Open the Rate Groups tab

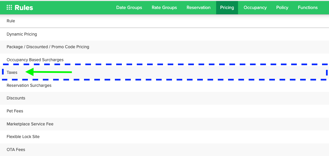164,7
